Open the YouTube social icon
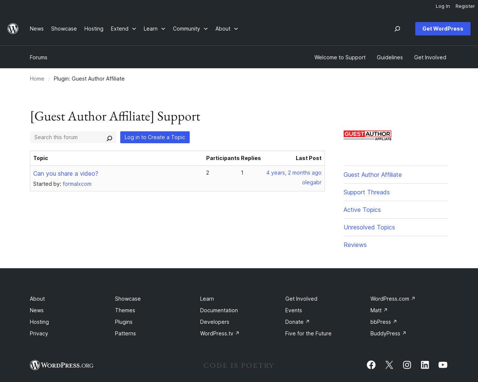 (x=443, y=365)
